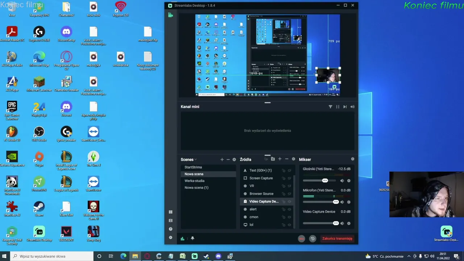Click the Windows search box

click(x=51, y=256)
